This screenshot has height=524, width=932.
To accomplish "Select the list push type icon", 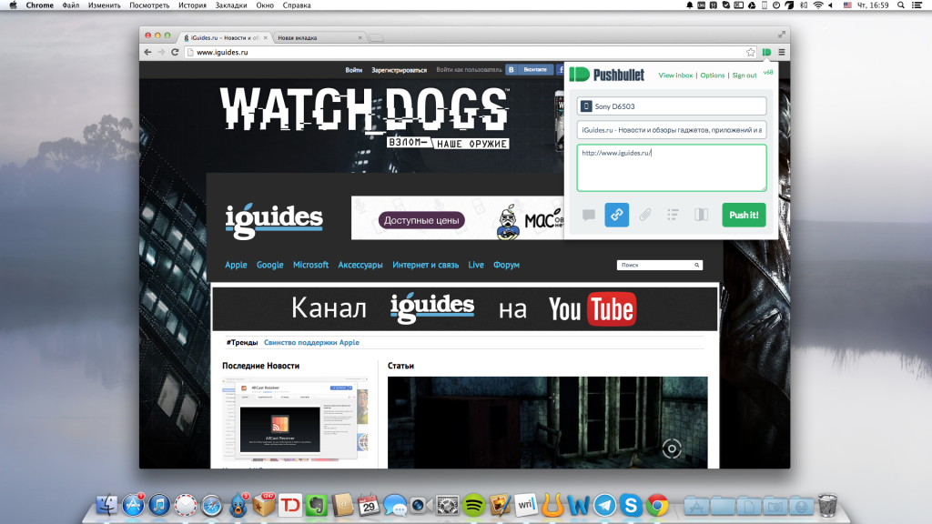I will coord(673,215).
